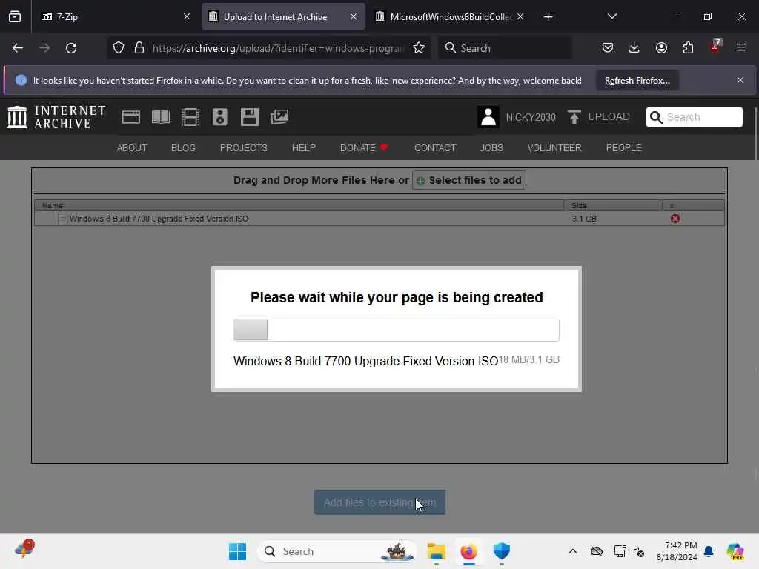Open the notification bell in taskbar

coord(709,551)
